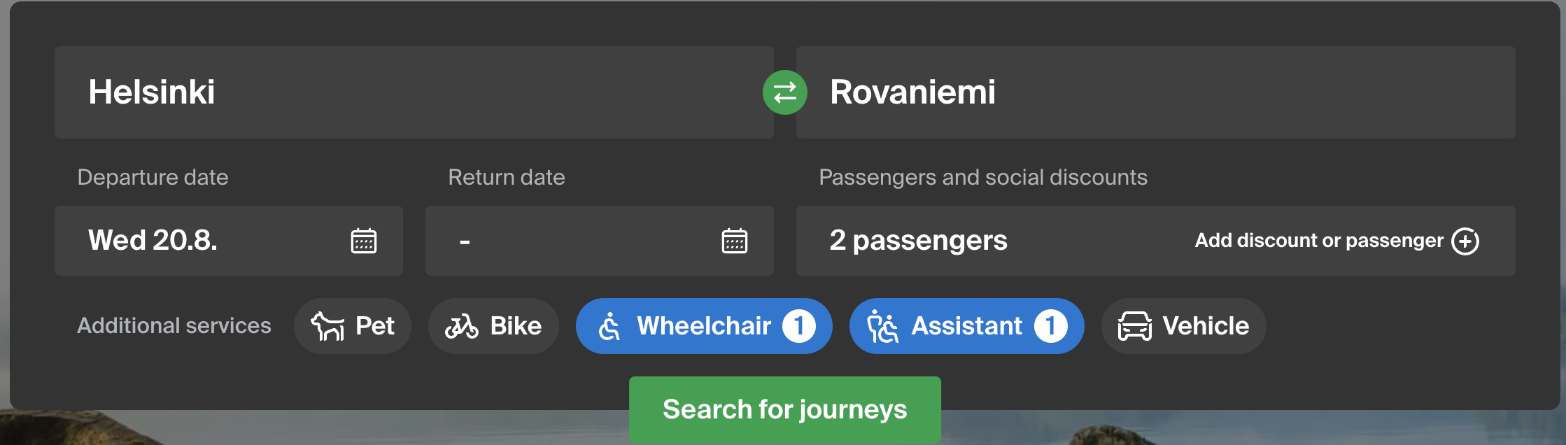This screenshot has width=1566, height=445.
Task: Edit the Helsinki departure station field
Action: (x=414, y=92)
